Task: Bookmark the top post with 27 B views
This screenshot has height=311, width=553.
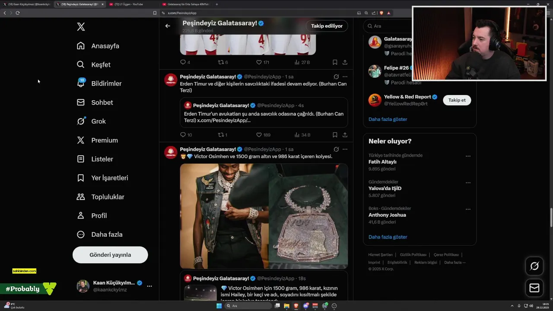Action: pos(335,62)
